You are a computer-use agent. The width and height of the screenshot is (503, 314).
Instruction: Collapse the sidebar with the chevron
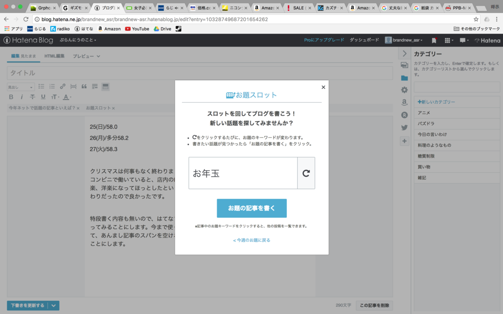pos(404,53)
